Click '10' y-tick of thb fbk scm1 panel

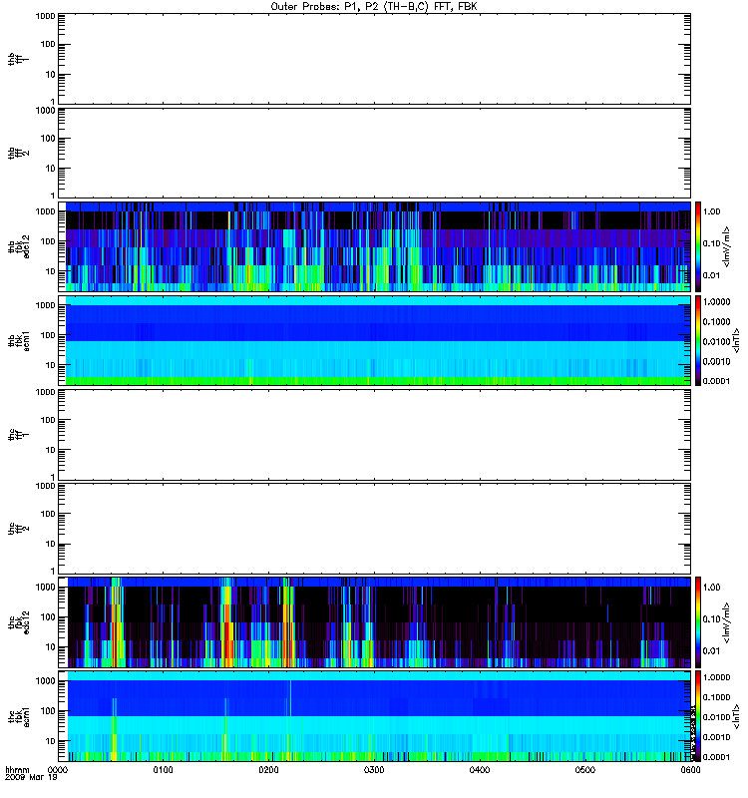click(51, 365)
